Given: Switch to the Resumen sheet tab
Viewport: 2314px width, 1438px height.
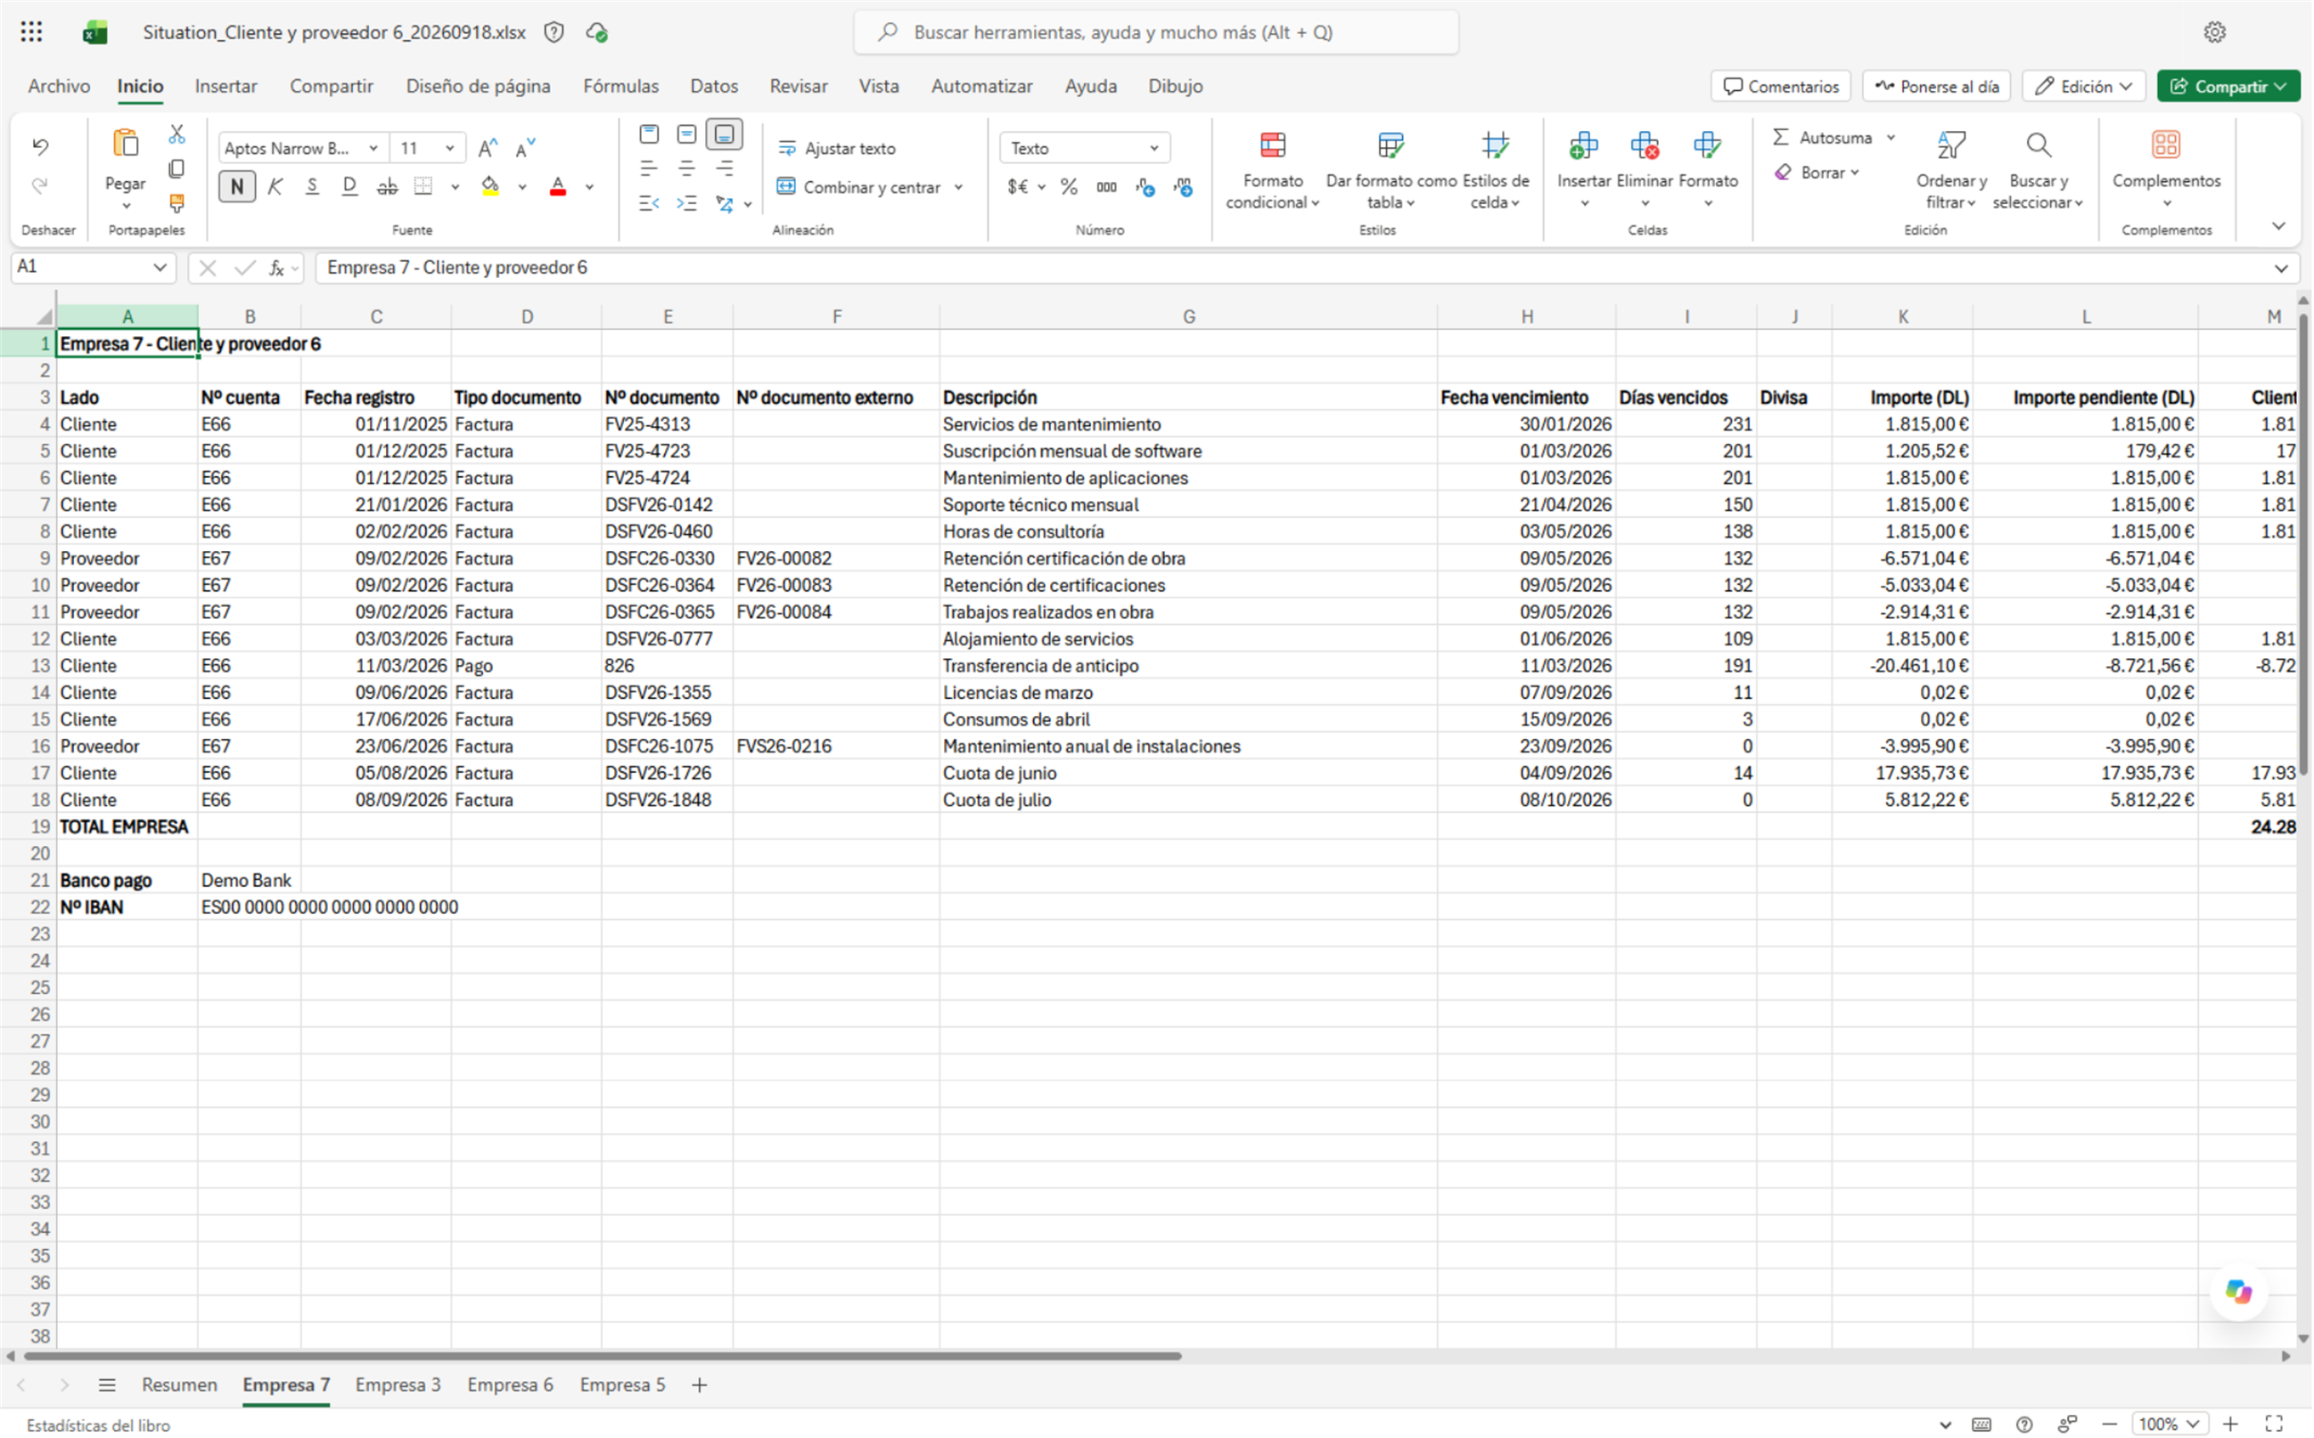Looking at the screenshot, I should coord(179,1385).
